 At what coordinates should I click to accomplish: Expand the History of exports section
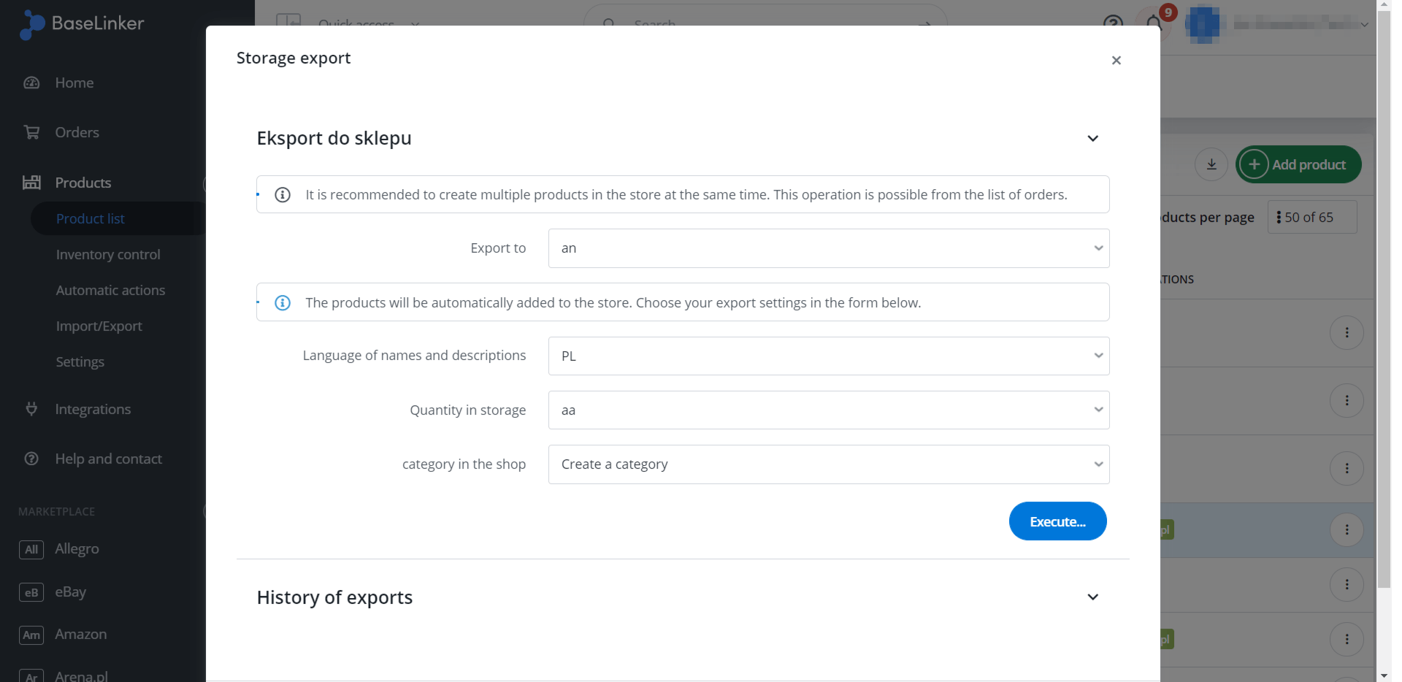1092,597
